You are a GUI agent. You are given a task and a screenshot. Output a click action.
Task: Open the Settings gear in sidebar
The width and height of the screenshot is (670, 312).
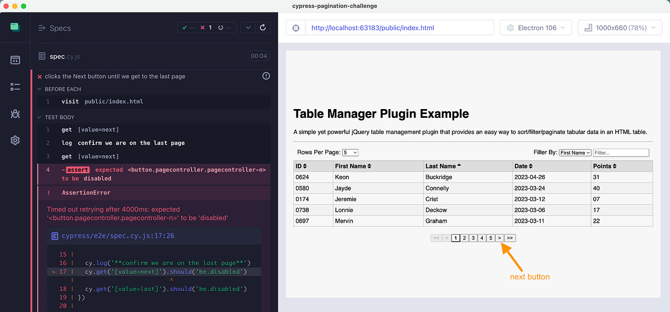click(15, 140)
